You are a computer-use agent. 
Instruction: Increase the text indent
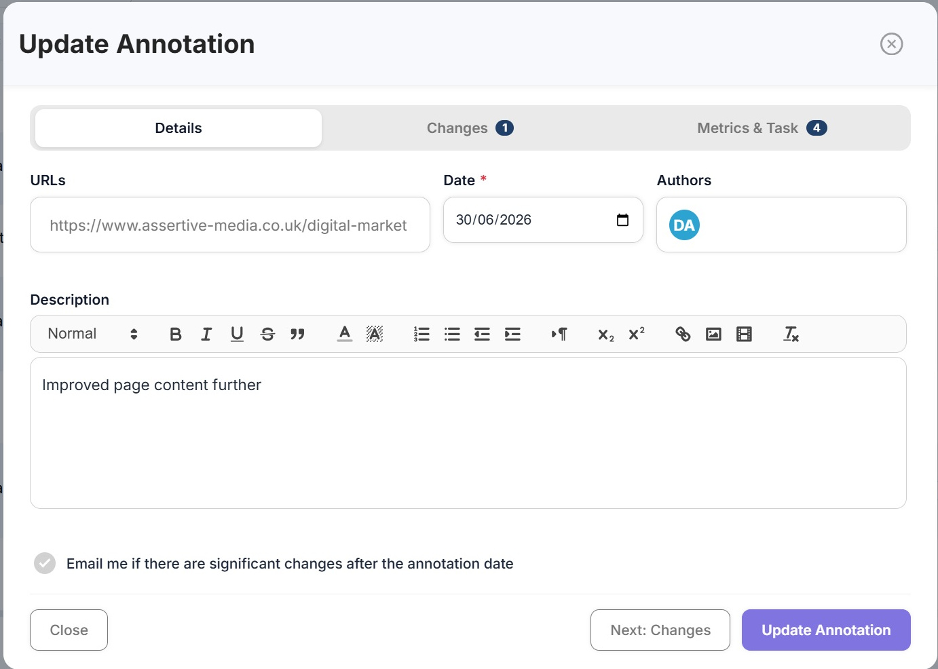[512, 334]
